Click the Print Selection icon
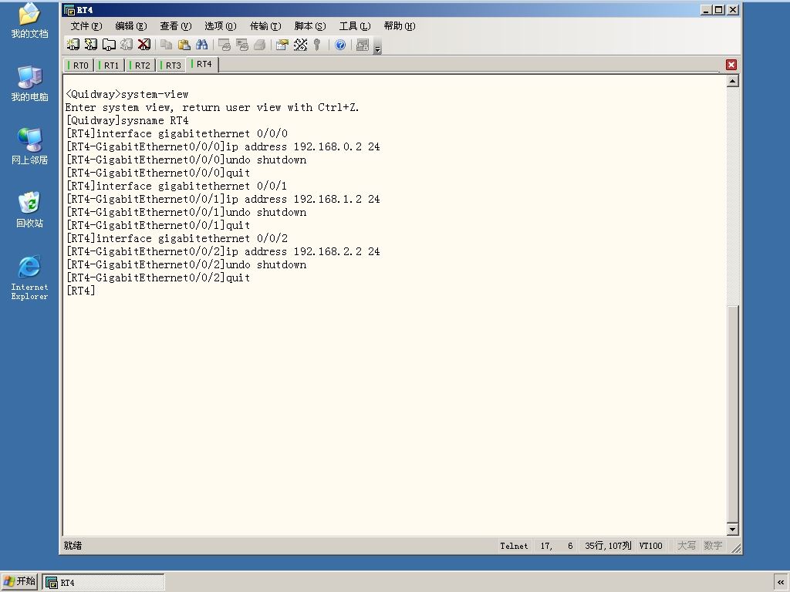 click(x=241, y=45)
